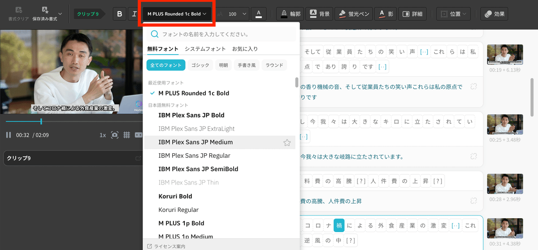This screenshot has width=538, height=250.
Task: Favorite IBM Plex Sans JP Medium with the star
Action: (x=287, y=142)
